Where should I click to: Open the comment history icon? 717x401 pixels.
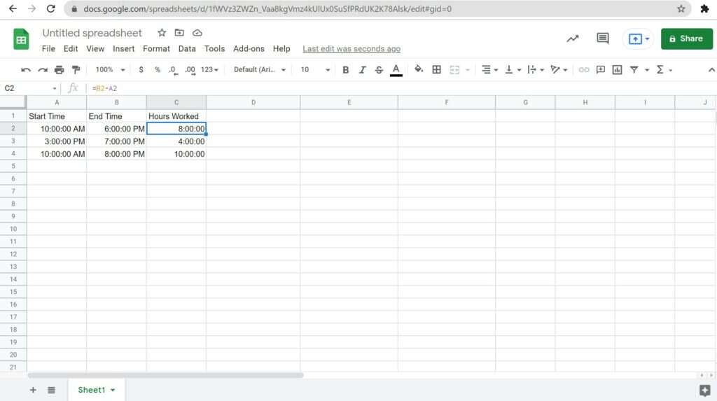pyautogui.click(x=602, y=38)
